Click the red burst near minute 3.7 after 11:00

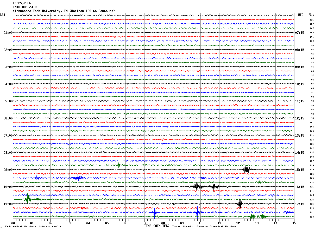coord(83,208)
